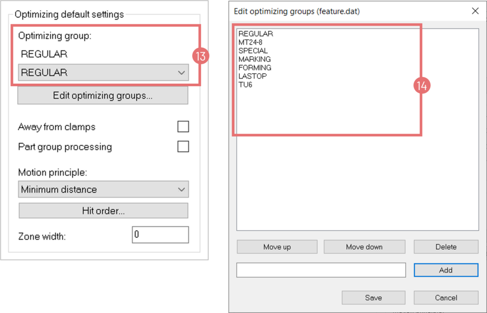Enable the Away from clamps checkbox
Screen dimensions: 487x313
pos(183,127)
